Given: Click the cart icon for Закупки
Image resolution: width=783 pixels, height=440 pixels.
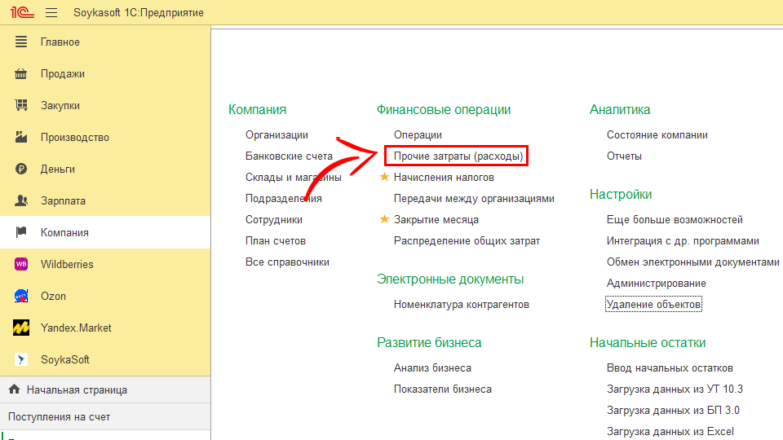Looking at the screenshot, I should (x=22, y=106).
